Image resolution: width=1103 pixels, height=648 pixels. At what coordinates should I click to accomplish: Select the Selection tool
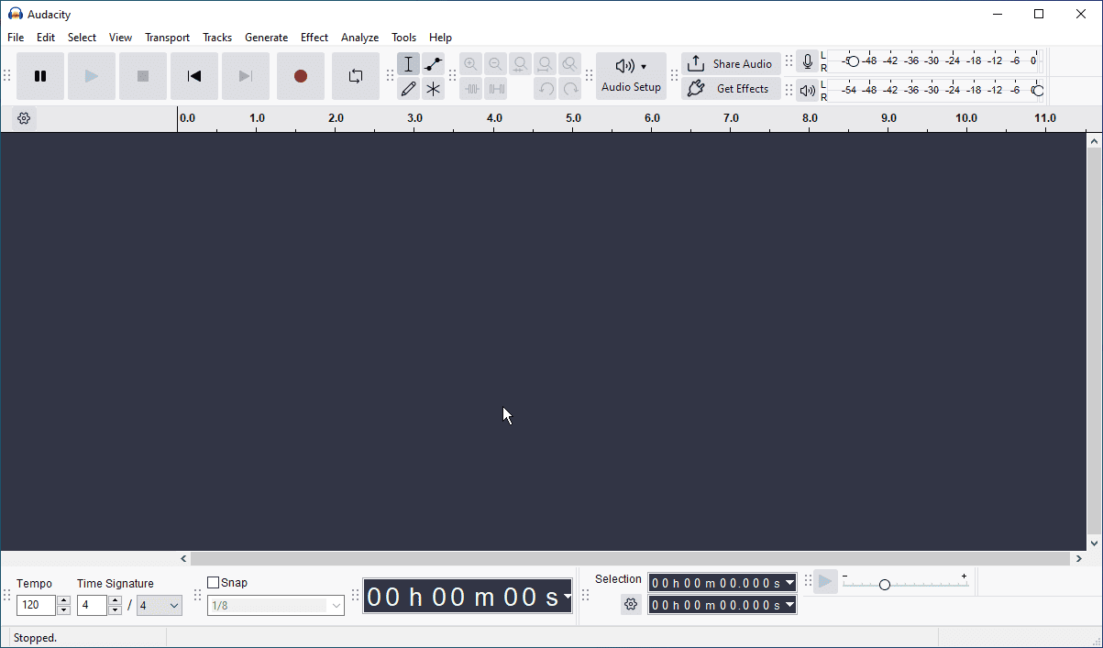(408, 63)
